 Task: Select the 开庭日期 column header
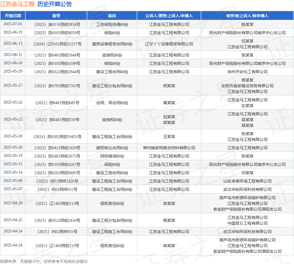13,16
